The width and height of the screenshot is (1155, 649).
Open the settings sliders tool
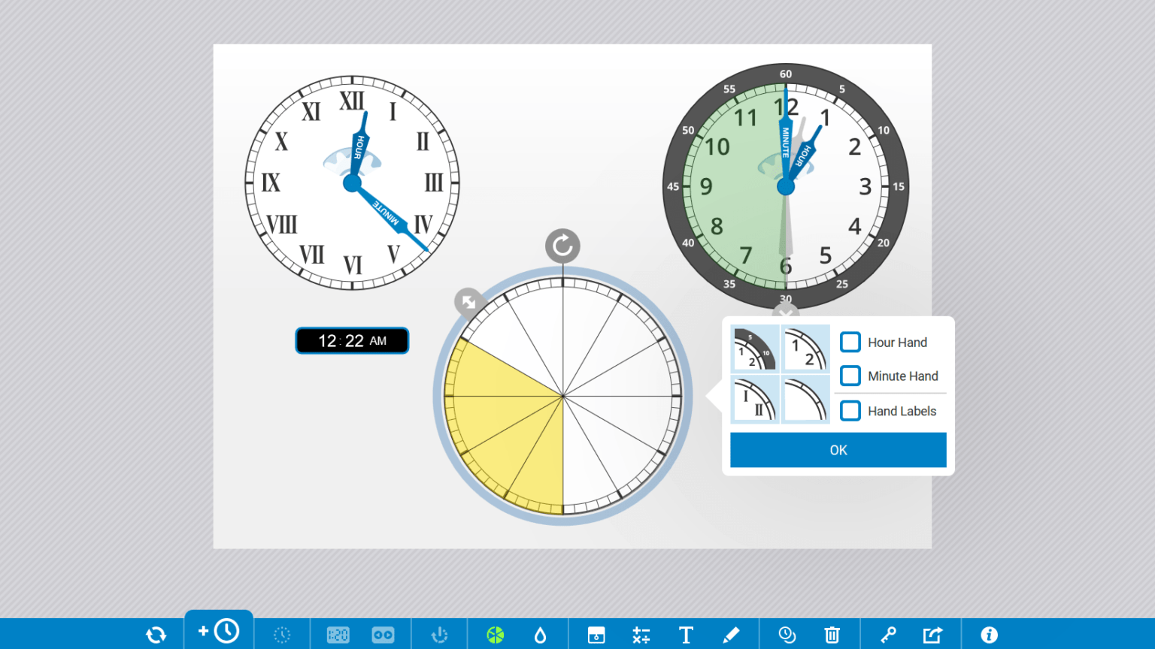point(641,635)
